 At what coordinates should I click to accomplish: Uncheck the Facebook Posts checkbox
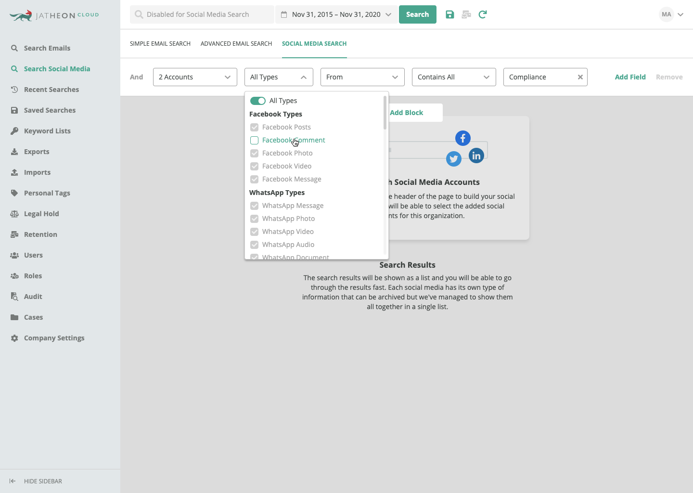pyautogui.click(x=255, y=127)
